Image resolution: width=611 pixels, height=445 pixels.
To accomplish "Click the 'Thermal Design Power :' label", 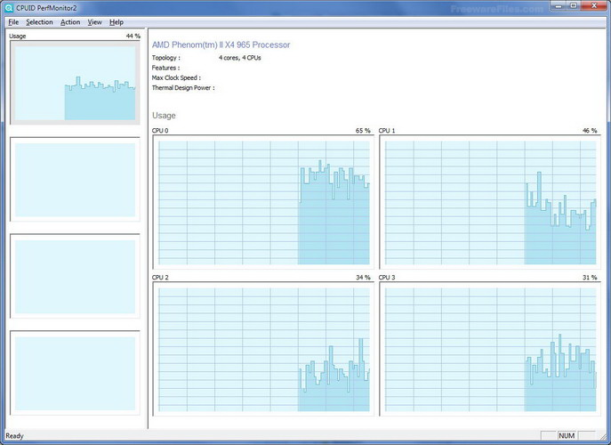I will [x=183, y=88].
